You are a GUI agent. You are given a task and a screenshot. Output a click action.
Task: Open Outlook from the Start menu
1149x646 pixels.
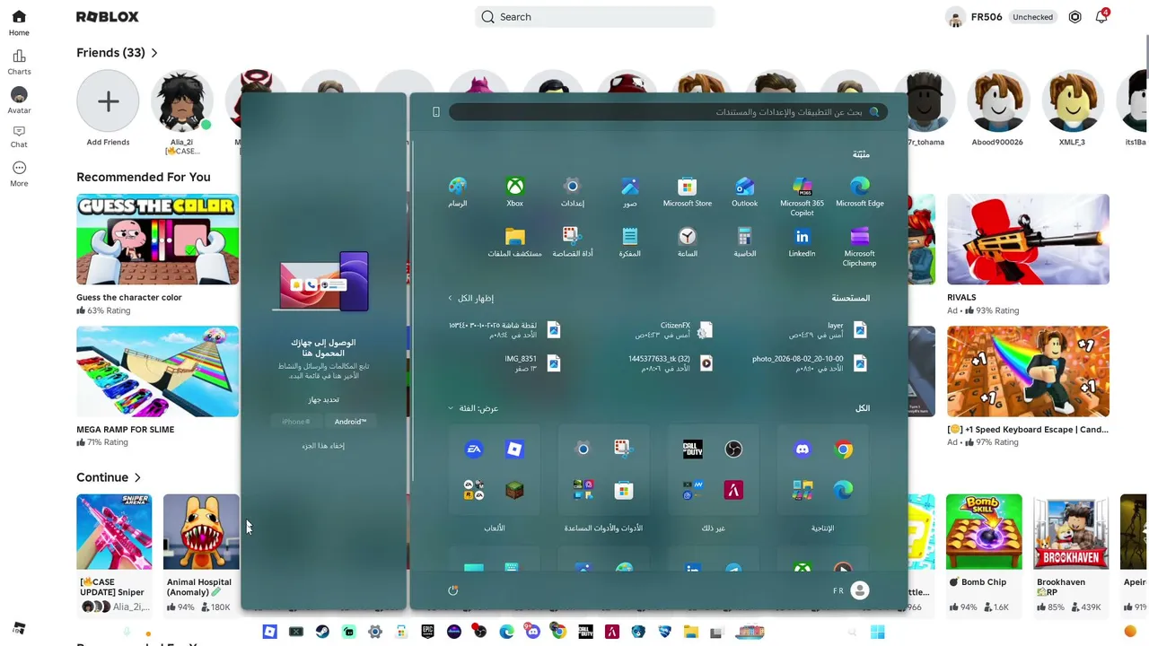point(744,192)
